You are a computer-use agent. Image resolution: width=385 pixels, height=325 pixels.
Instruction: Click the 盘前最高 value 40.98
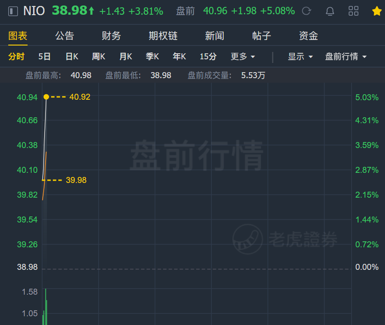pyautogui.click(x=81, y=75)
